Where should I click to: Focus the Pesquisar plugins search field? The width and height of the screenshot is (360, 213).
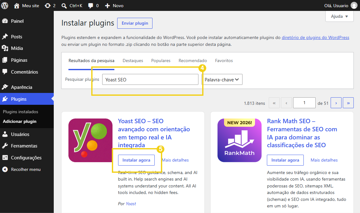pyautogui.click(x=150, y=80)
